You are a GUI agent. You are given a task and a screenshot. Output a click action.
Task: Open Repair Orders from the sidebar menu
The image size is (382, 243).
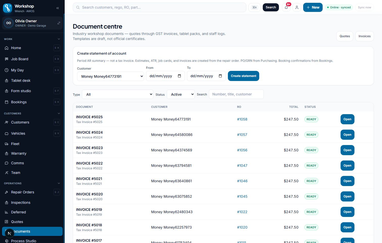[32, 192]
